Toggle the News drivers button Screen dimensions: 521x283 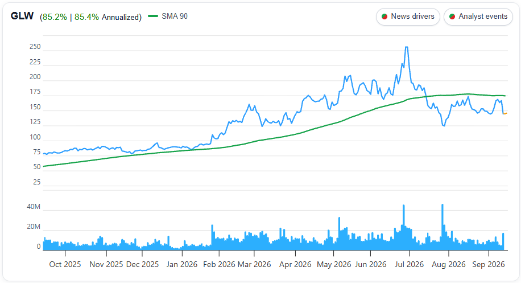pos(408,17)
